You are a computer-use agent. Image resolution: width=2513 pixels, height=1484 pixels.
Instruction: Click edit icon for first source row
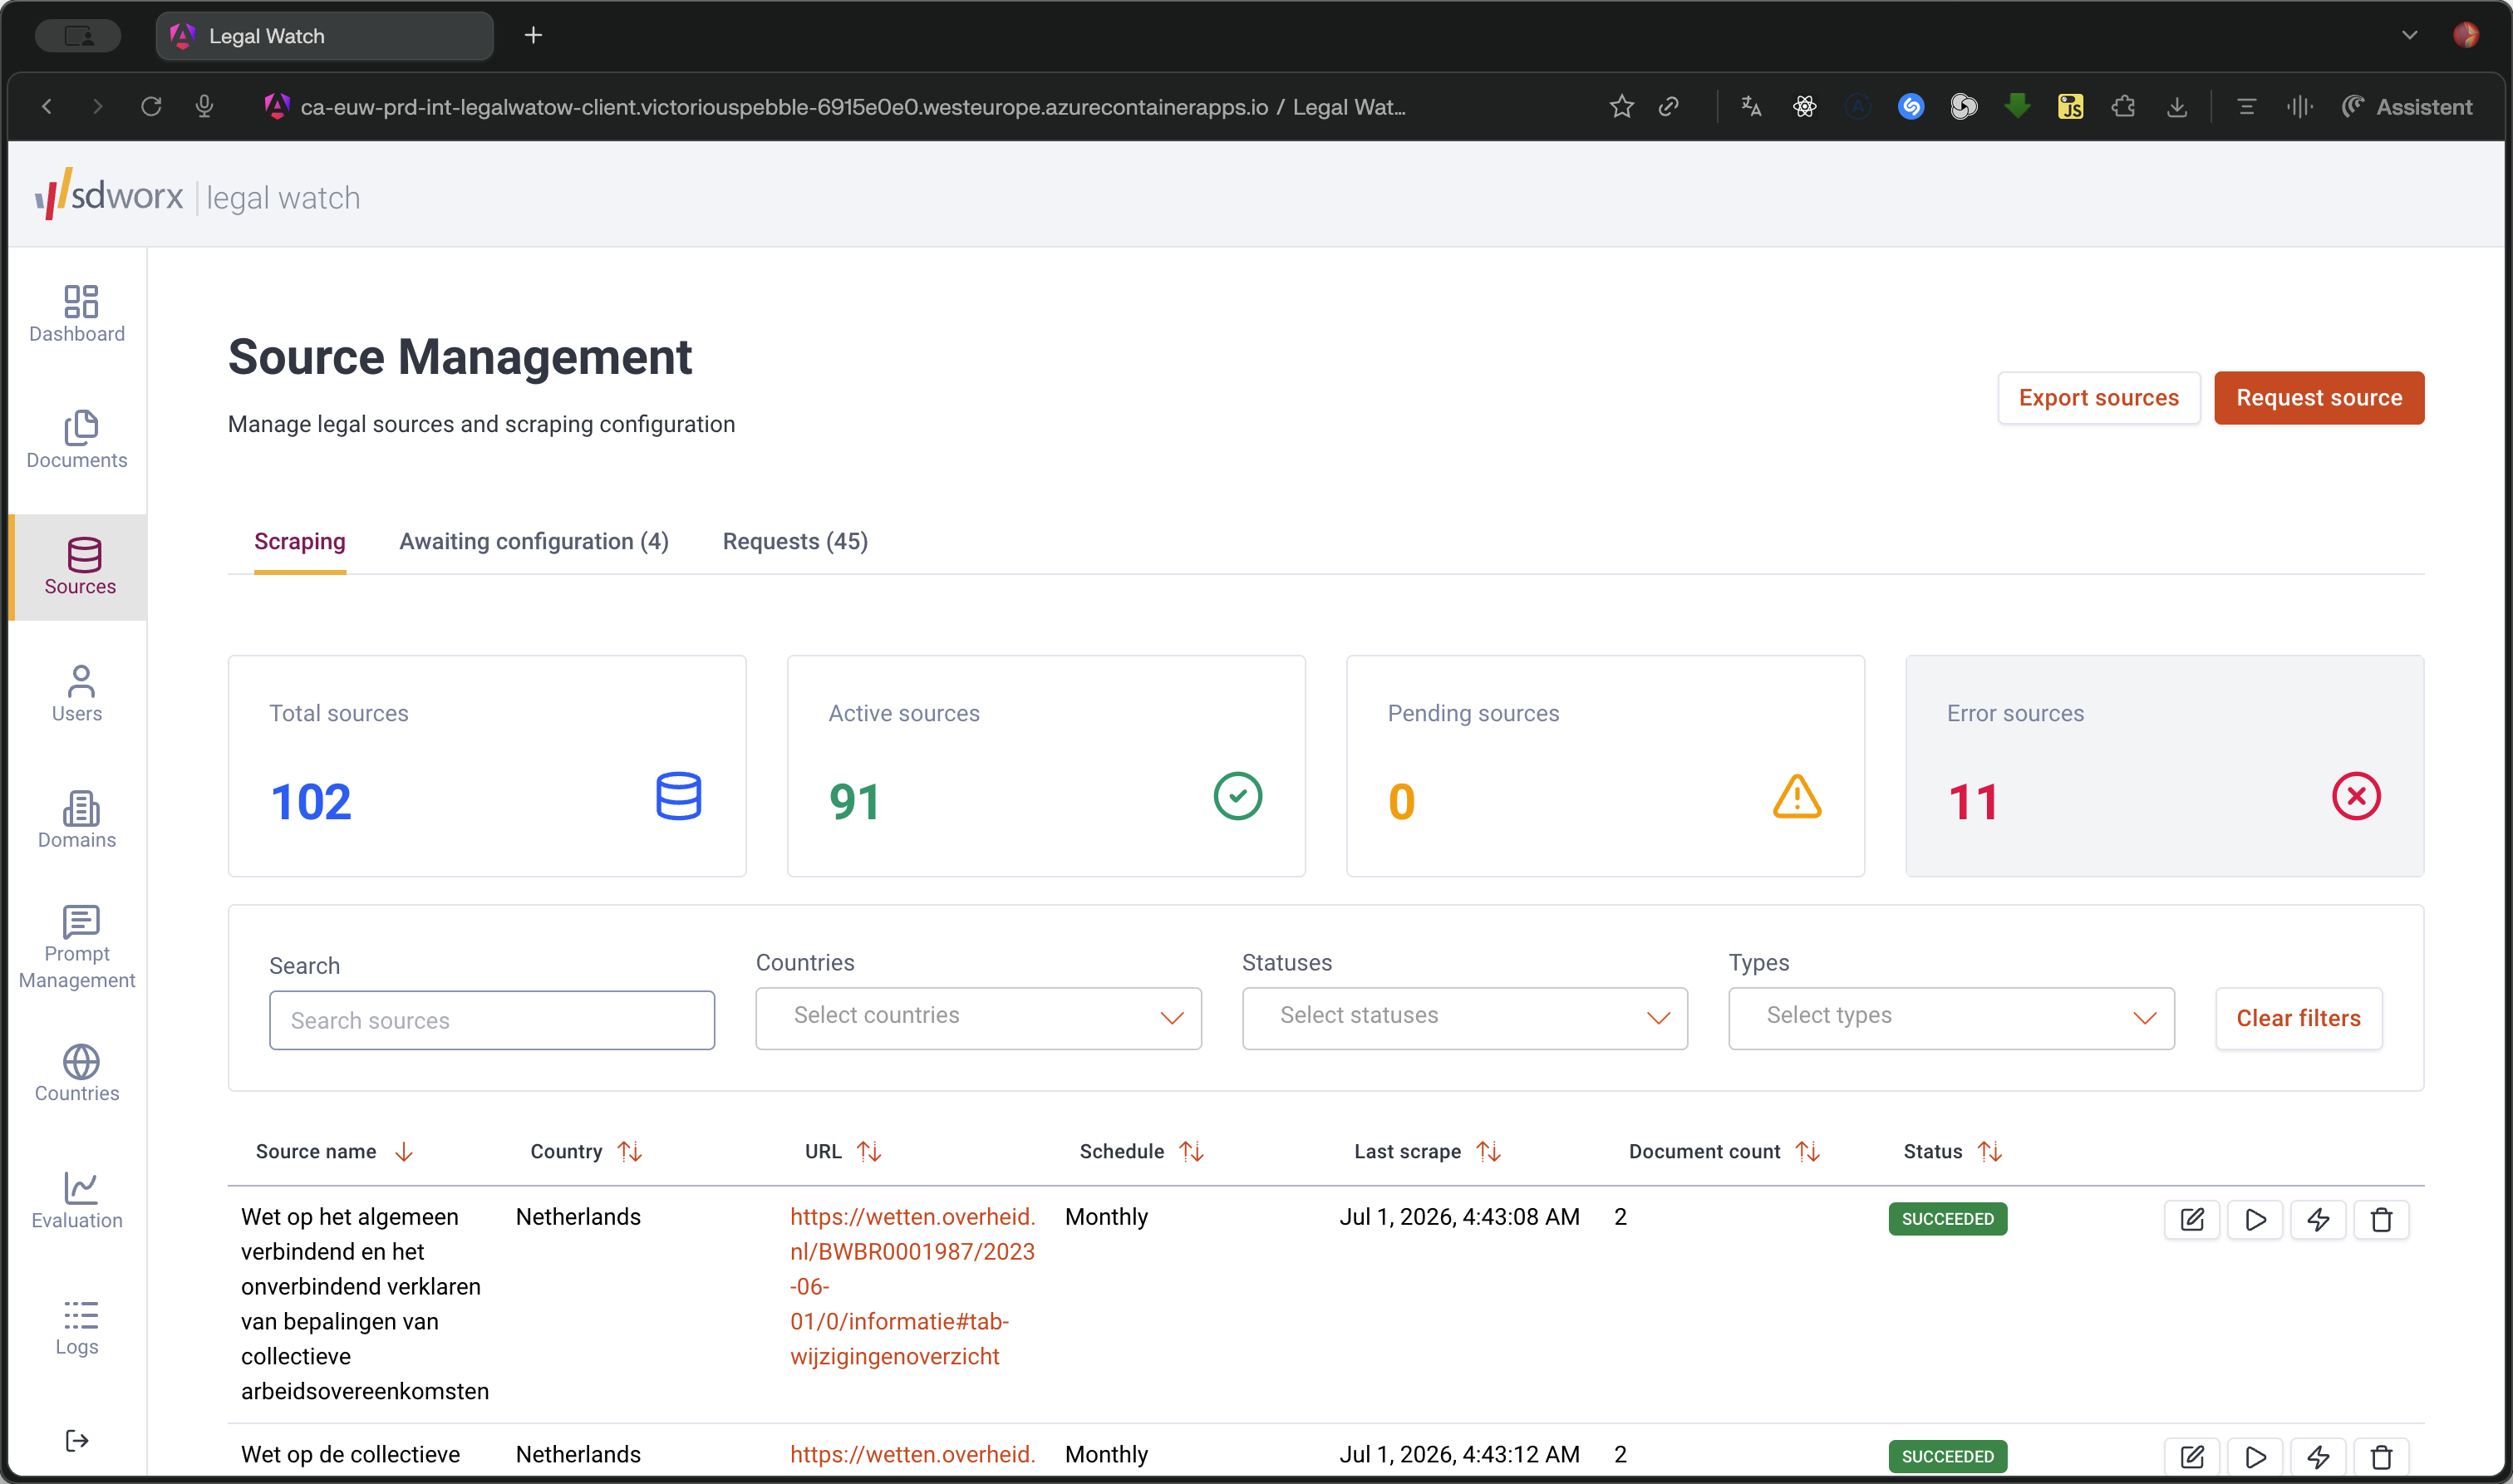pos(2191,1219)
